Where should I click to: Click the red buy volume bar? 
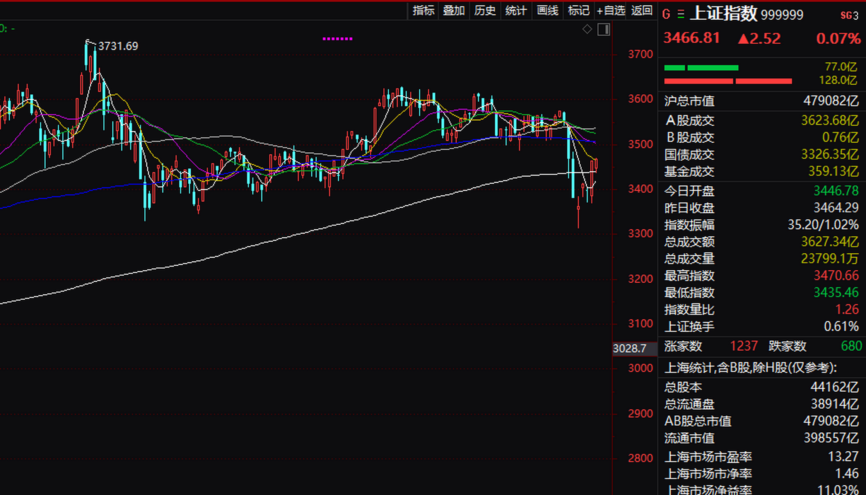tap(728, 81)
